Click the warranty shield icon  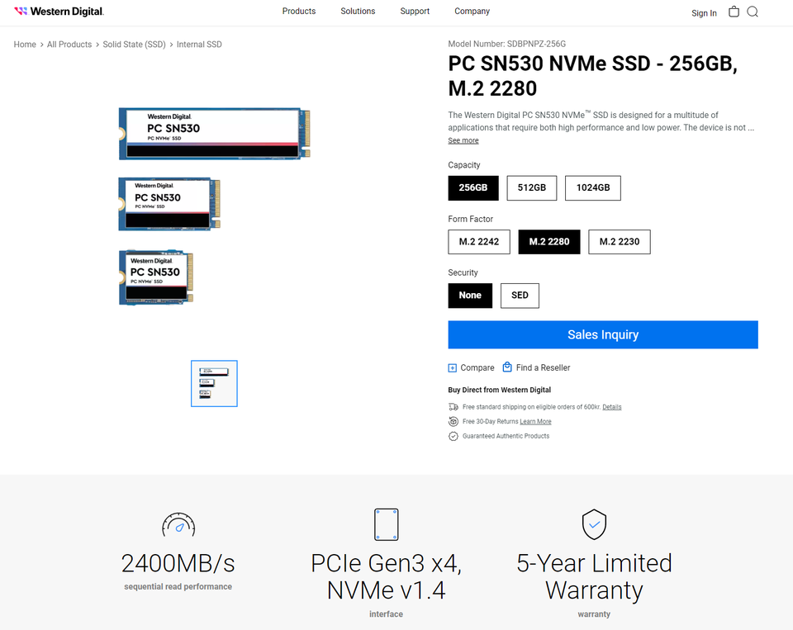594,524
